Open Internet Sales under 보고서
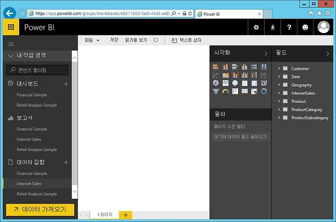The width and height of the screenshot is (336, 222). pyautogui.click(x=29, y=139)
